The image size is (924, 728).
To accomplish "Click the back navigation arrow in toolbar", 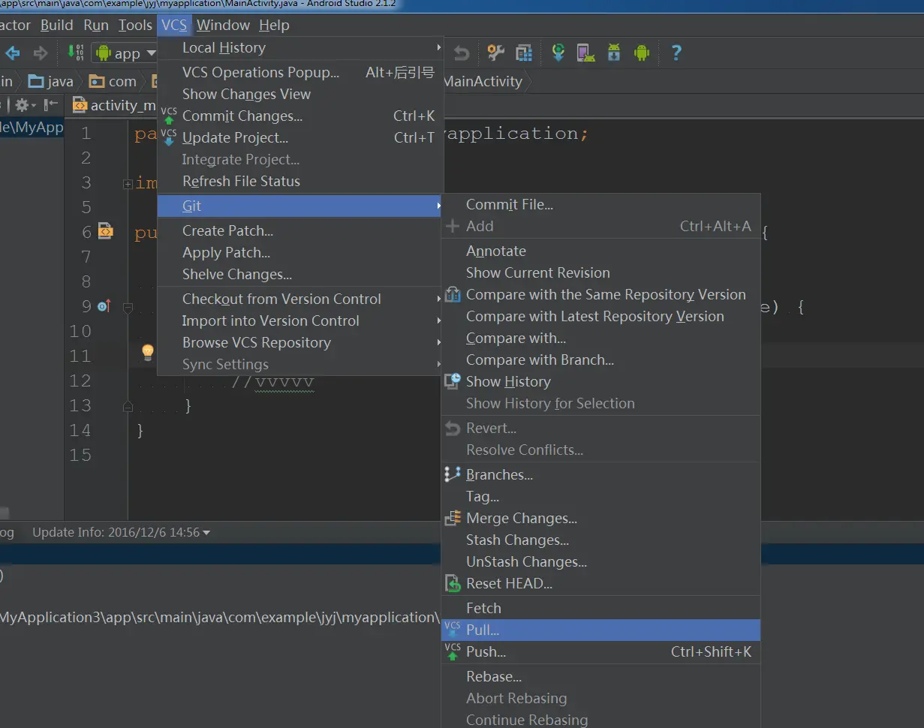I will [x=13, y=53].
